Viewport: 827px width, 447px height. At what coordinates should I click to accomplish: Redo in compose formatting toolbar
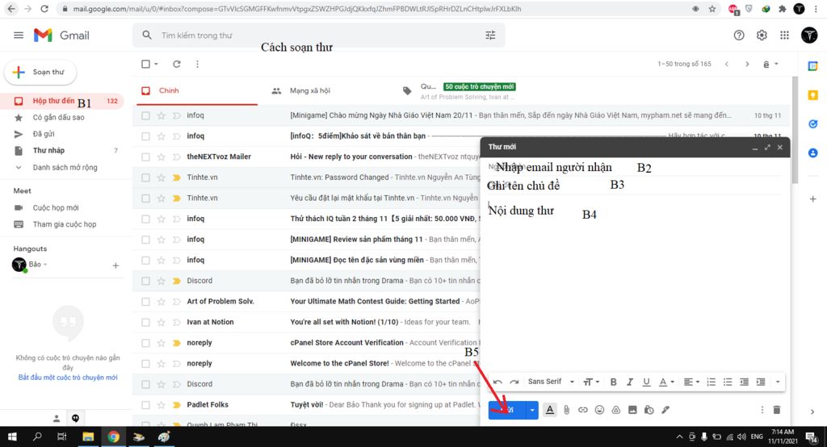(514, 382)
